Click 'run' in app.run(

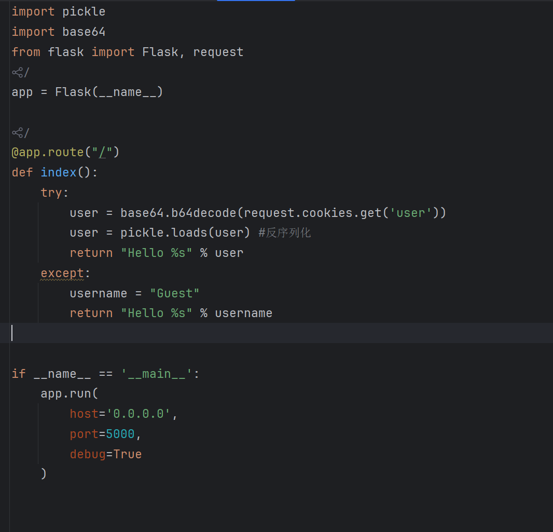(x=80, y=394)
